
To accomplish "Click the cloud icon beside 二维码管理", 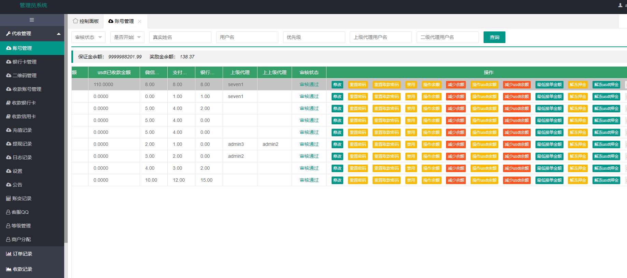I will tap(9, 75).
